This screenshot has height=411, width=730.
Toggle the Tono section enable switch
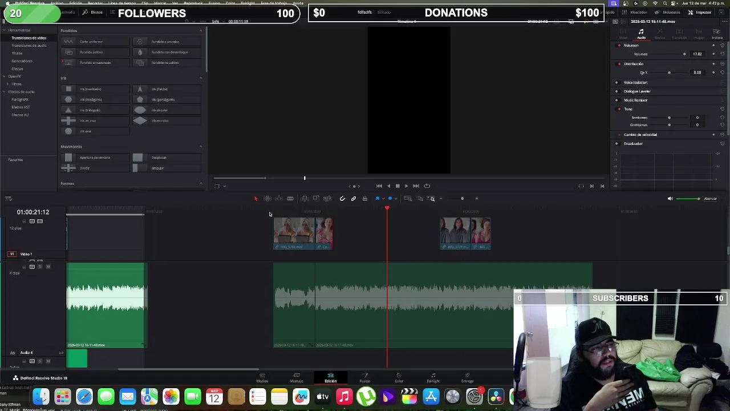(619, 109)
